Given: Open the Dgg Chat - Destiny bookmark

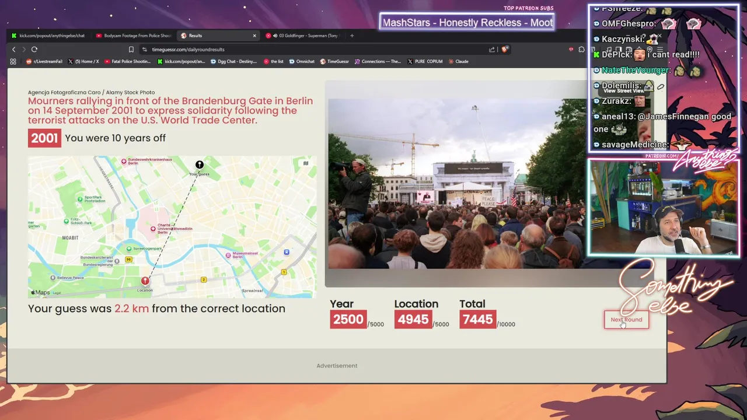Looking at the screenshot, I should coord(234,61).
